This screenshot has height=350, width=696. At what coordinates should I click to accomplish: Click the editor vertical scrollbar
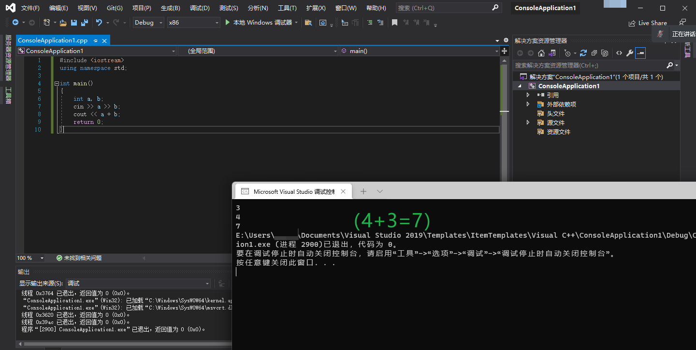click(x=504, y=145)
